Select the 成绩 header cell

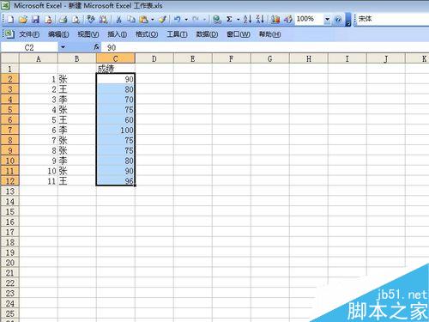tap(116, 69)
